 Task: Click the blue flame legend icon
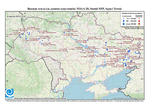pos(124,24)
